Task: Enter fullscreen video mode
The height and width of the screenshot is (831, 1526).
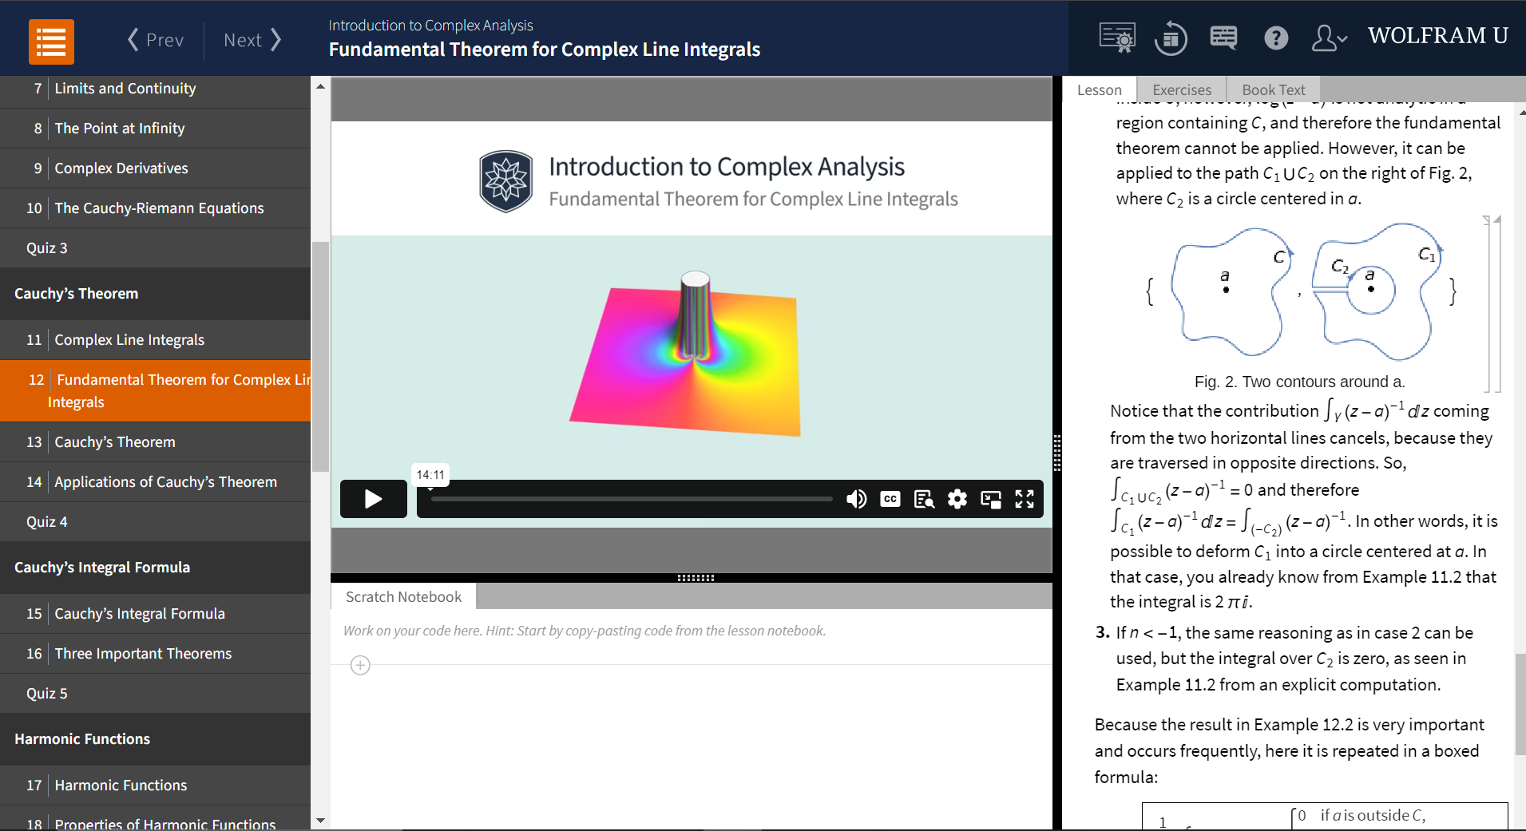Action: [x=1025, y=499]
